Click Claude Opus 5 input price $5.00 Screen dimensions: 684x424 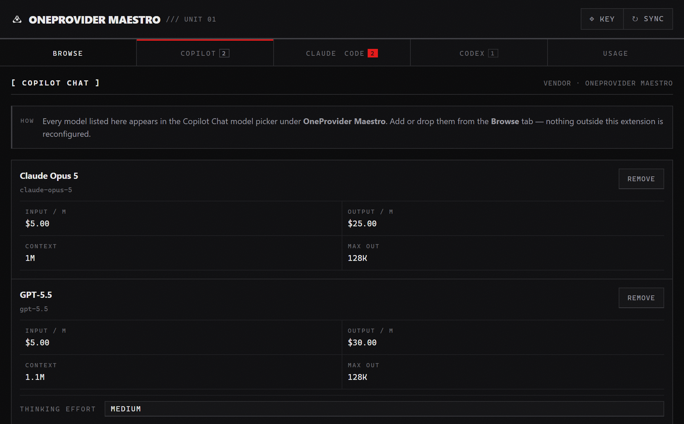pyautogui.click(x=37, y=224)
